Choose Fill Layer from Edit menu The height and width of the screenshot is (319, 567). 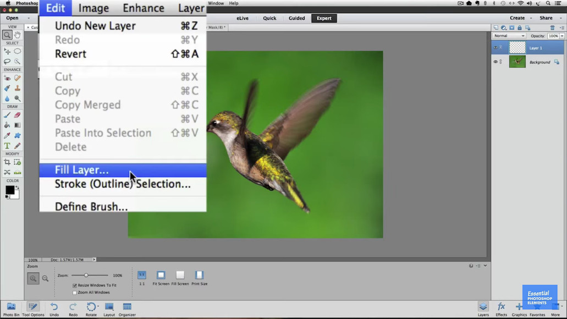tap(82, 170)
